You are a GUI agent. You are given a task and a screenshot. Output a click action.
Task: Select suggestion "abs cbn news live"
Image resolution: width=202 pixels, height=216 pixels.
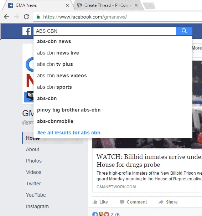[x=113, y=53]
